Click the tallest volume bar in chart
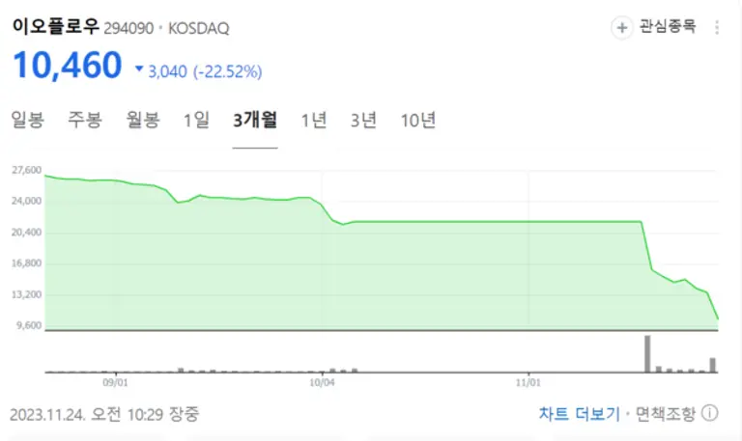Viewport: 742px width, 441px height. click(647, 353)
